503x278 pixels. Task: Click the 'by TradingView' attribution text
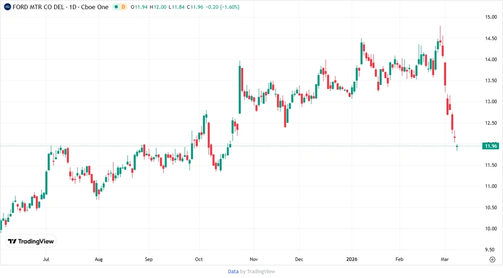[258, 271]
